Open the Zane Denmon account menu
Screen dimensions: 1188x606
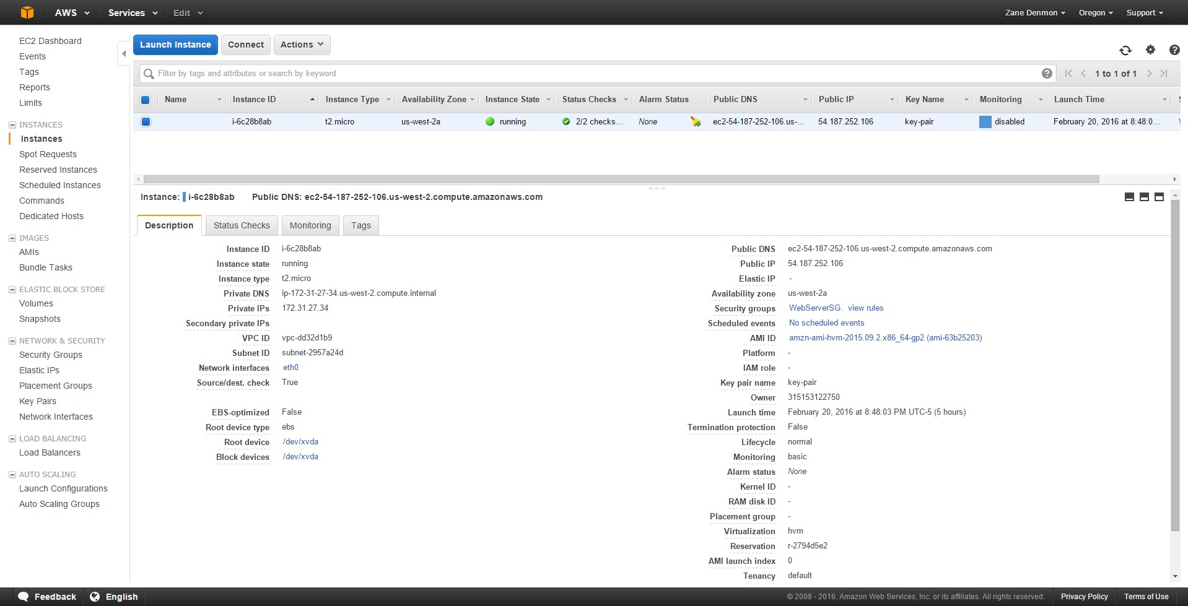point(1035,12)
